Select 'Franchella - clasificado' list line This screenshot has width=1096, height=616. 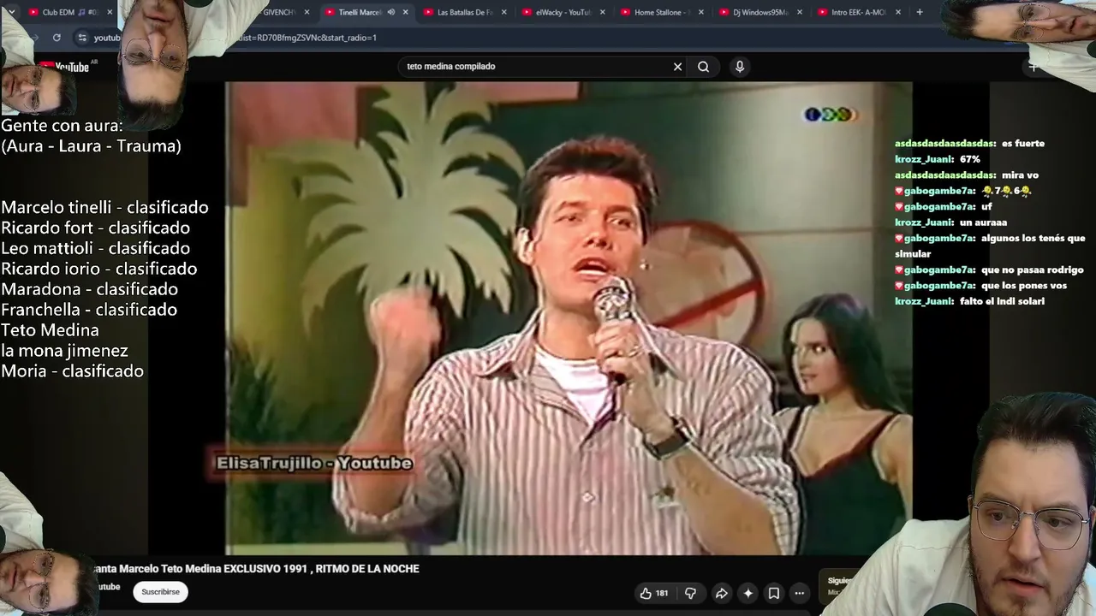click(89, 310)
